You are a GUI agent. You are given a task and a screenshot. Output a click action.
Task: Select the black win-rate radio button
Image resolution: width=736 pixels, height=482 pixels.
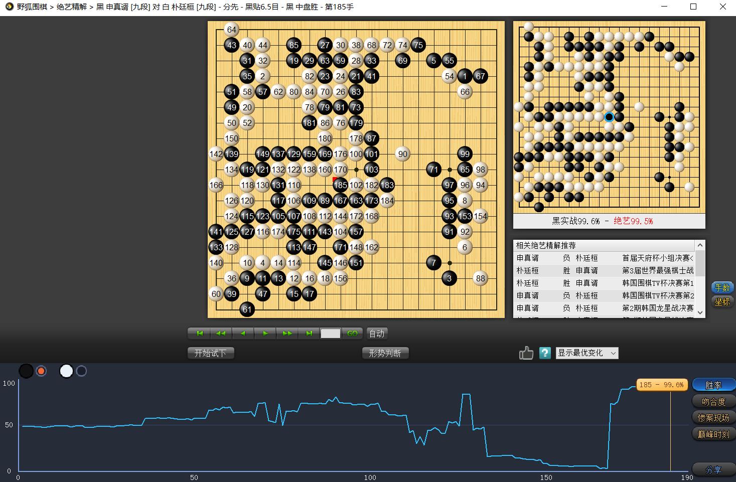pyautogui.click(x=42, y=371)
